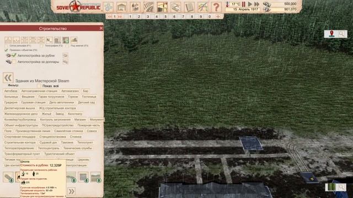The width and height of the screenshot is (353, 198).
Task: Open the warehouse building icon in top toolbar
Action: coord(121,7)
